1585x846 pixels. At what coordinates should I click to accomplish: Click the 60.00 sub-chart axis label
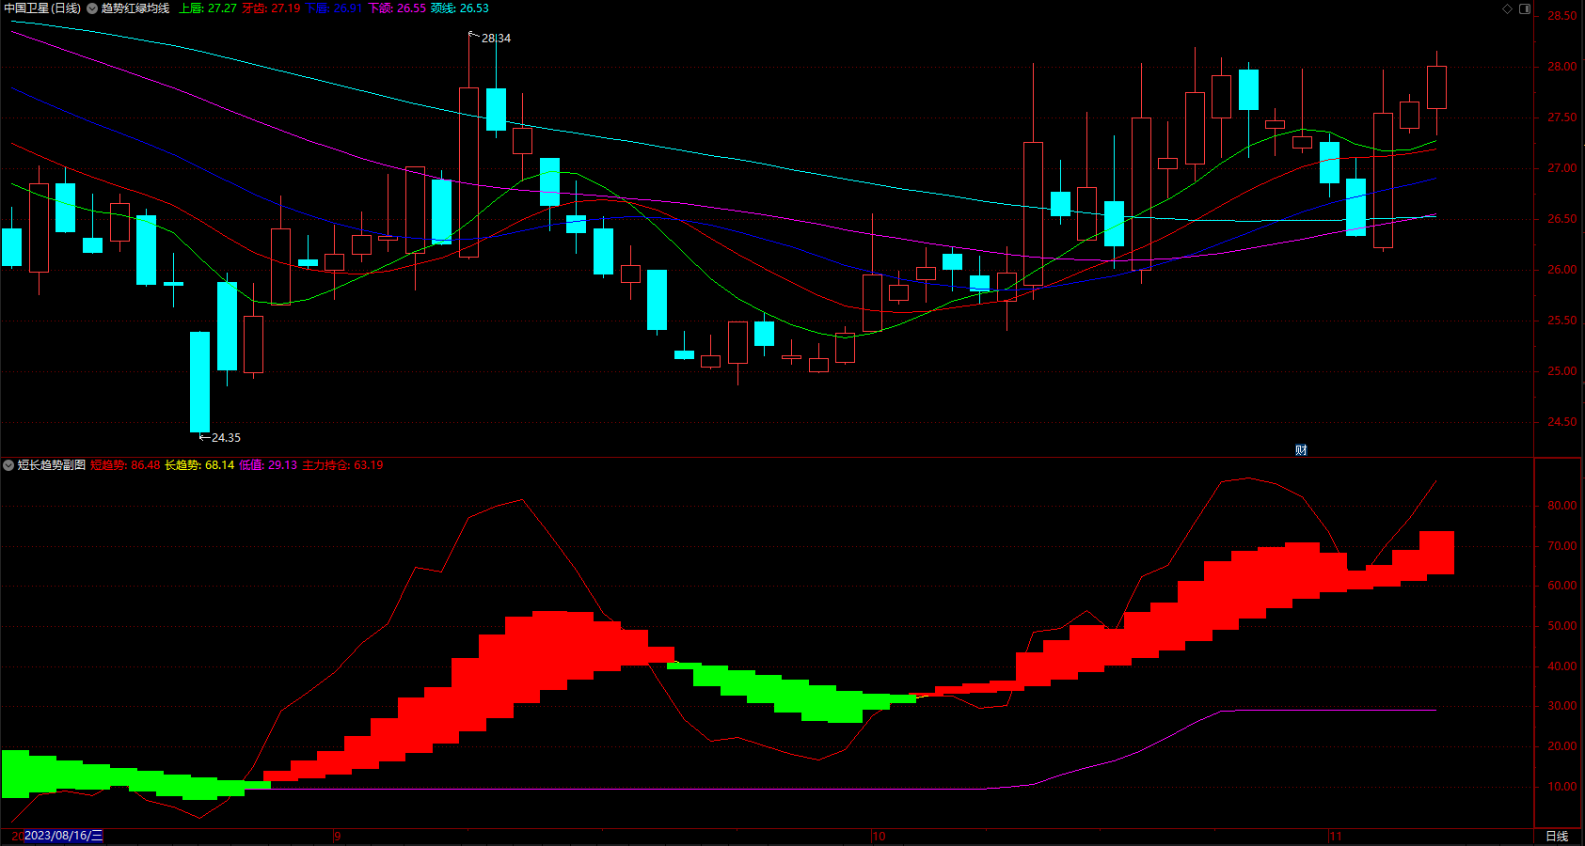pyautogui.click(x=1561, y=586)
